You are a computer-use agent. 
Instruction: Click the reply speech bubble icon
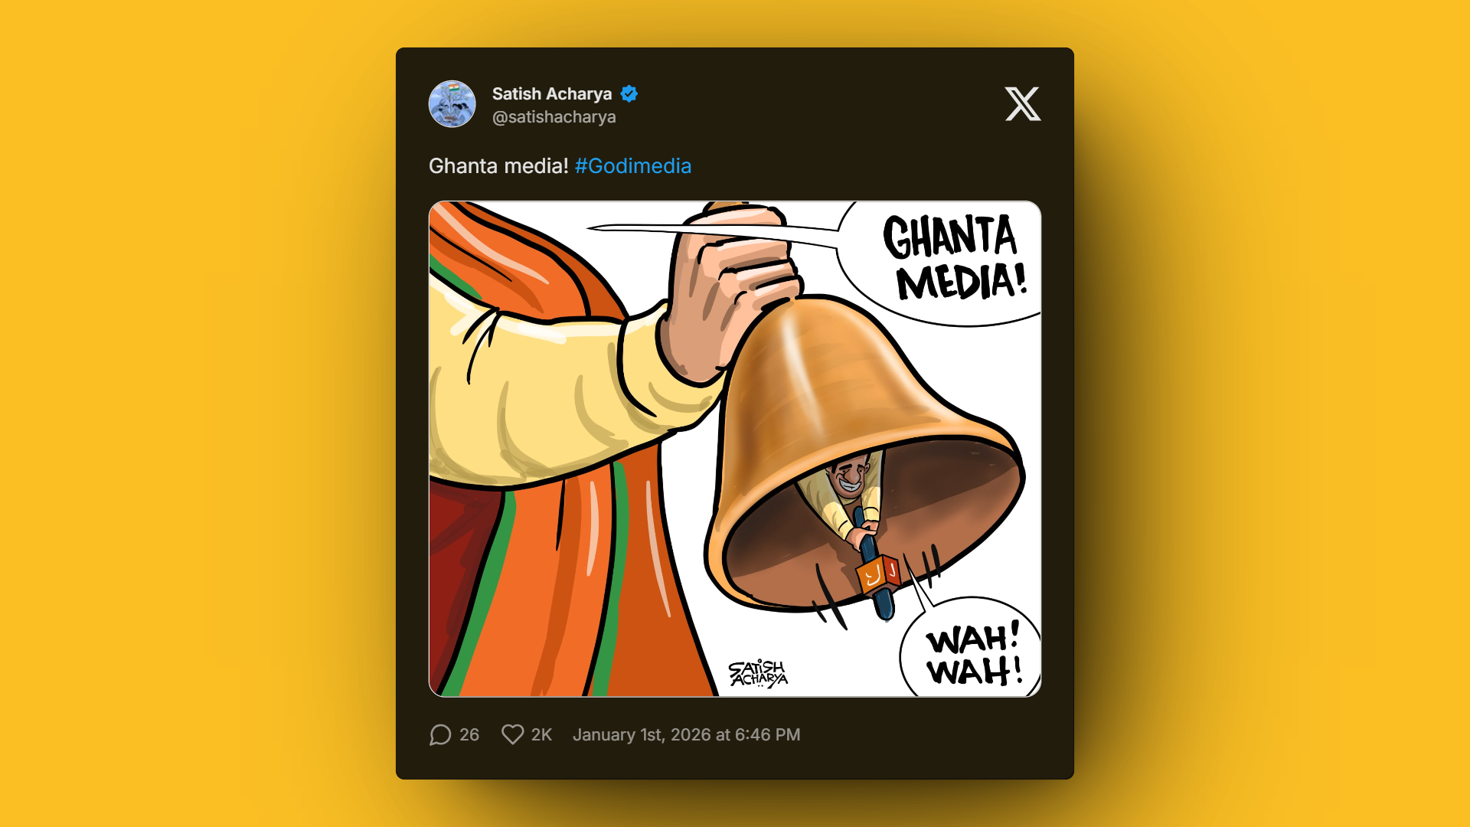coord(440,735)
